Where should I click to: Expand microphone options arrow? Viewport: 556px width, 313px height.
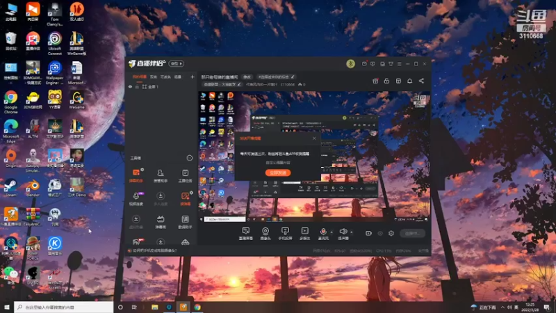(332, 232)
